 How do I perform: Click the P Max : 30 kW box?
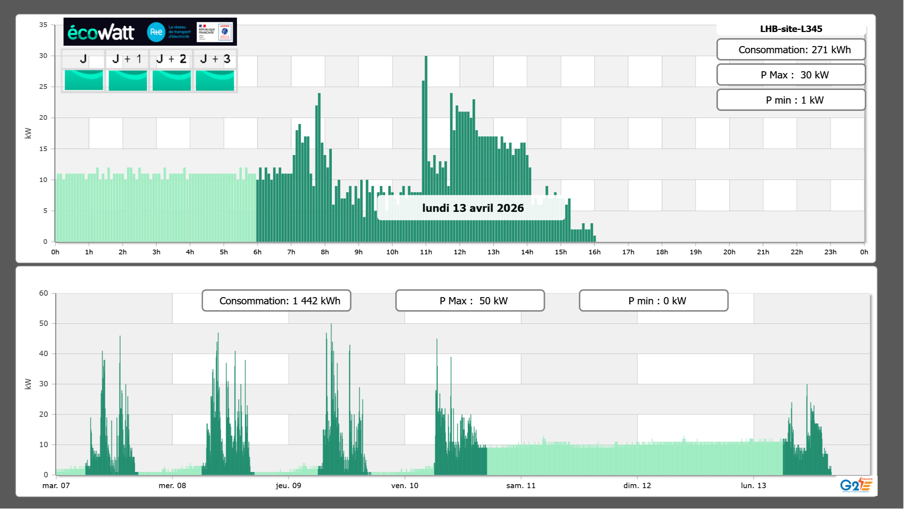tap(791, 75)
